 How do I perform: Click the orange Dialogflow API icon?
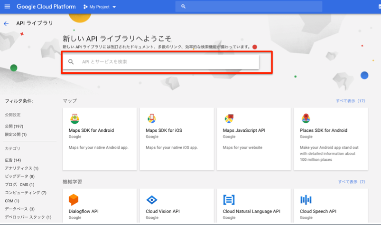point(74,200)
